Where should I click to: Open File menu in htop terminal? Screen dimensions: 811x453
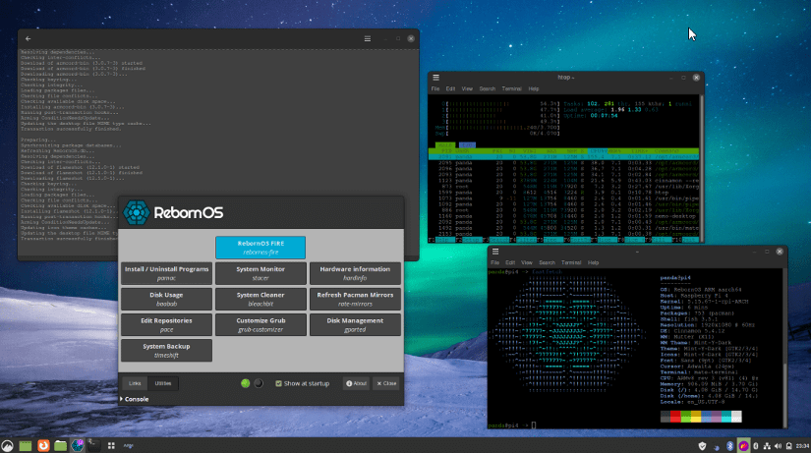coord(435,89)
